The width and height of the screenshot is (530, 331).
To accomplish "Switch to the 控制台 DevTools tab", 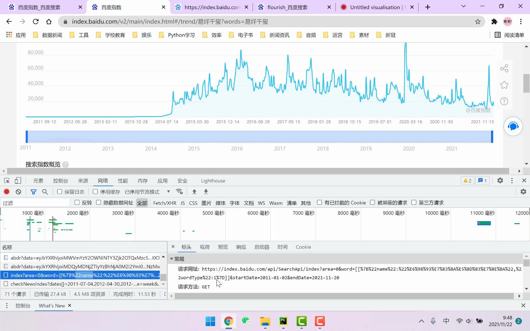I will (60, 181).
